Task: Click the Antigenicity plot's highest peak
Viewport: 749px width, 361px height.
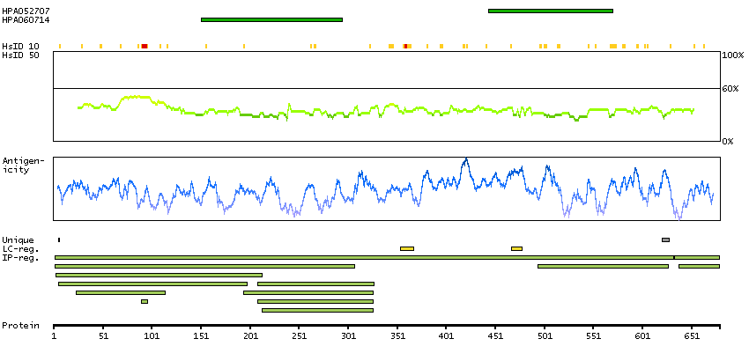Action: (465, 159)
